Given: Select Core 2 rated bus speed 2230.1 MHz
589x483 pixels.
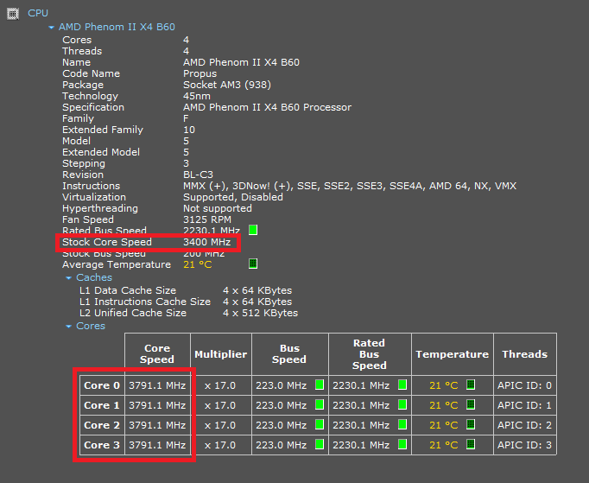Looking at the screenshot, I should [361, 425].
